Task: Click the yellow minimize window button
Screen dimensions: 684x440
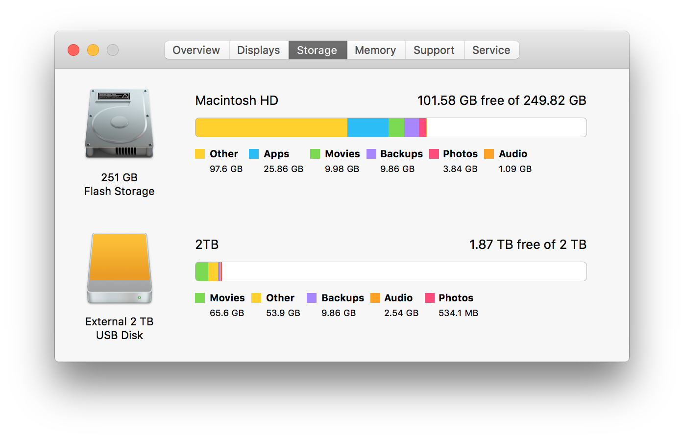Action: click(x=93, y=50)
